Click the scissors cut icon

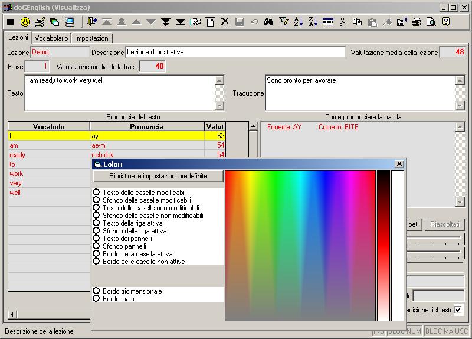(343, 22)
